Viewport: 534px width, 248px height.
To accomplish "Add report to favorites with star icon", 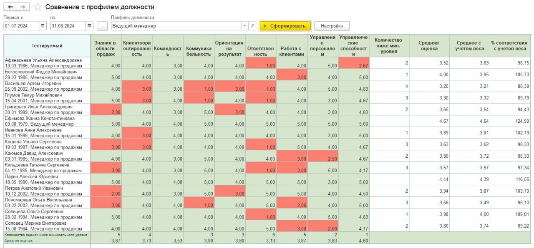I will coord(38,7).
